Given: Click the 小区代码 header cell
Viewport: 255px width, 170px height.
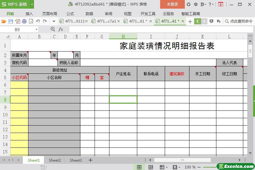Looking at the screenshot, I should pyautogui.click(x=19, y=77).
